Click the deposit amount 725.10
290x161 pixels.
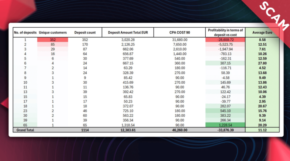tap(128, 111)
